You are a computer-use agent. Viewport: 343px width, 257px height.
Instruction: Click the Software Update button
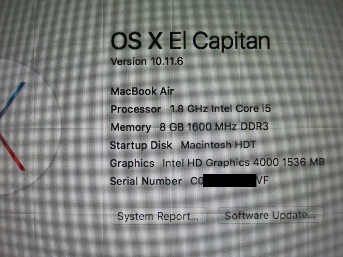pos(270,215)
